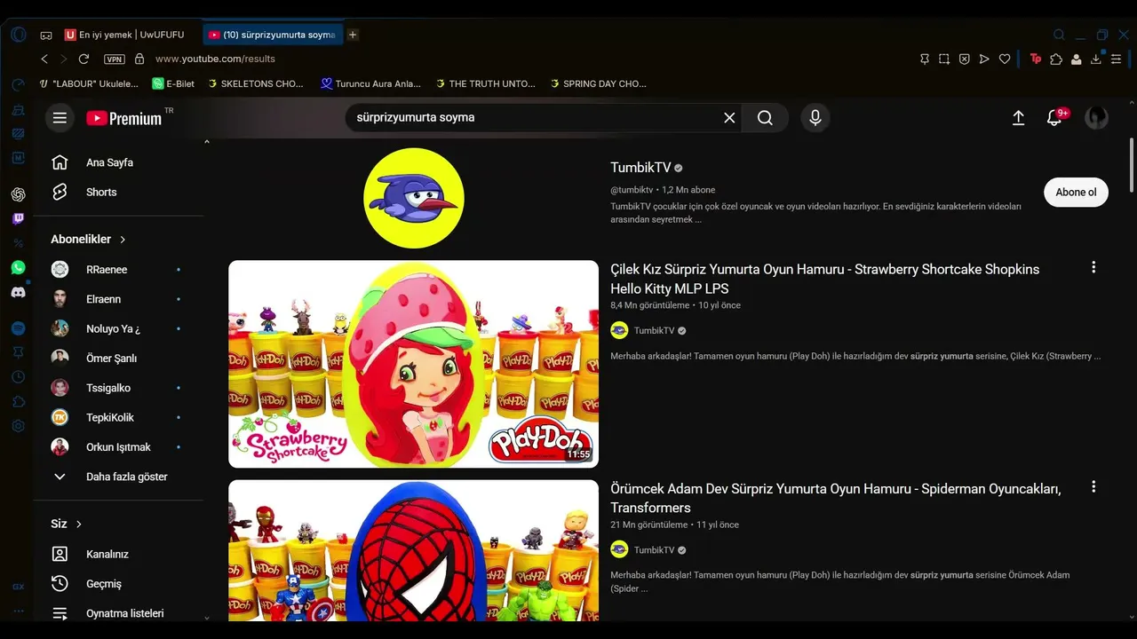Play the Çilek Kız Strawberry Shortcake video thumbnail
Image resolution: width=1137 pixels, height=639 pixels.
point(413,364)
